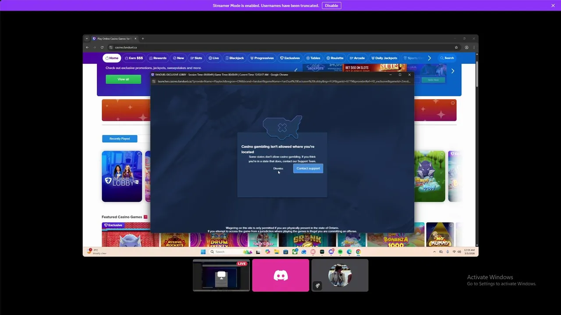Go to the Slots category
Image resolution: width=561 pixels, height=315 pixels.
(196, 58)
